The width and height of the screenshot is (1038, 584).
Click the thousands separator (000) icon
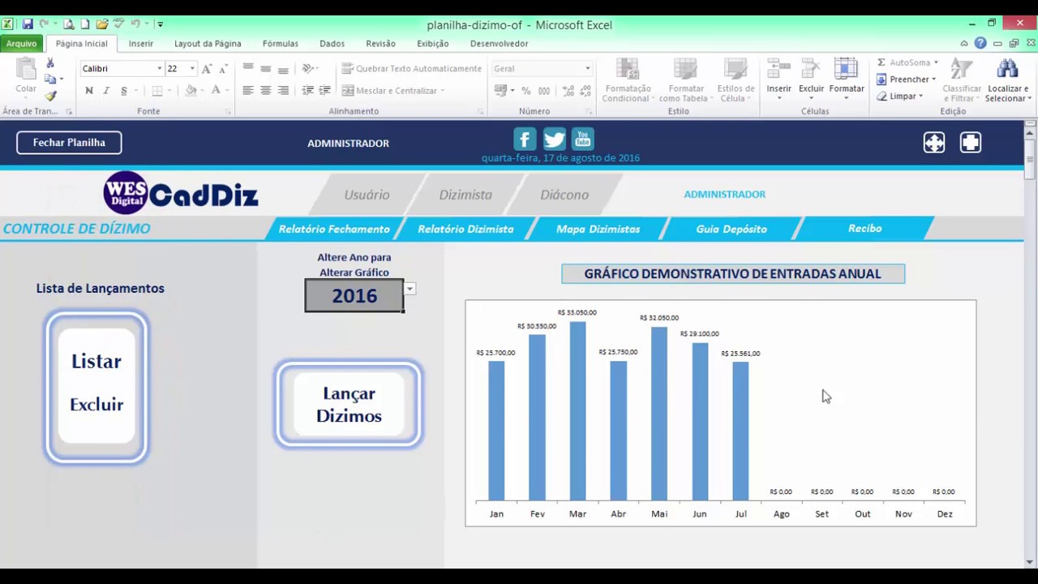coord(544,91)
